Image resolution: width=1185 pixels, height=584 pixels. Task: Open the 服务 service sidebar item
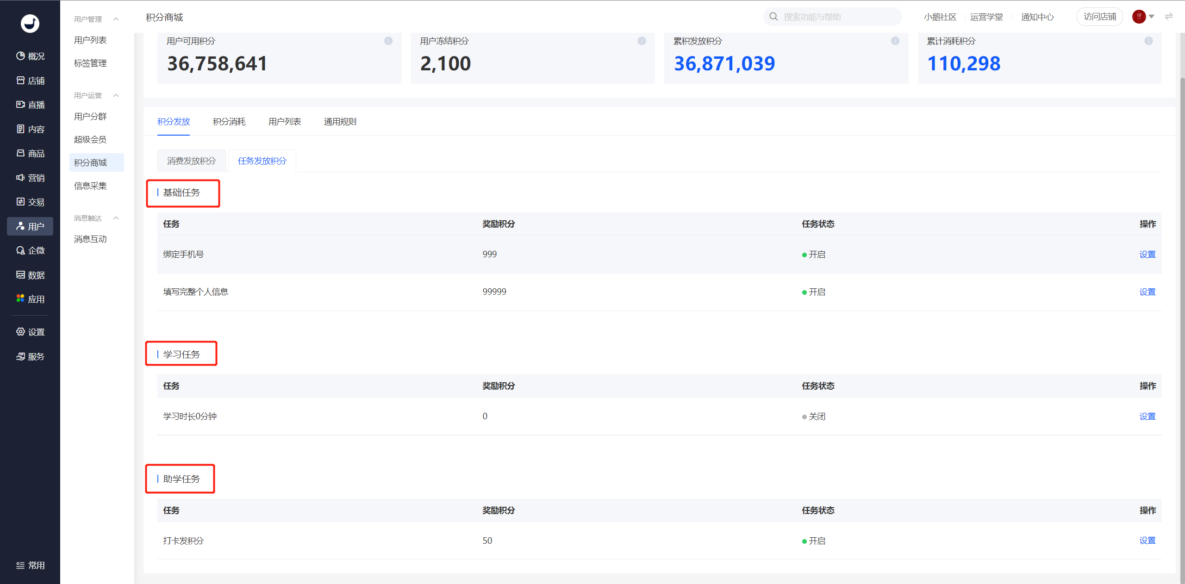click(x=30, y=356)
